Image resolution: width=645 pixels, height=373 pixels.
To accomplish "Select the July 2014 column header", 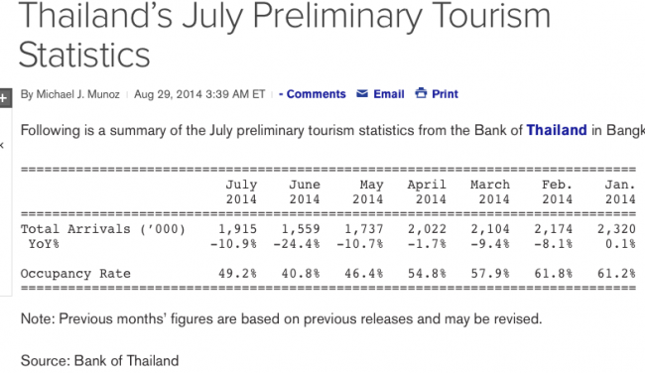I will pyautogui.click(x=241, y=191).
